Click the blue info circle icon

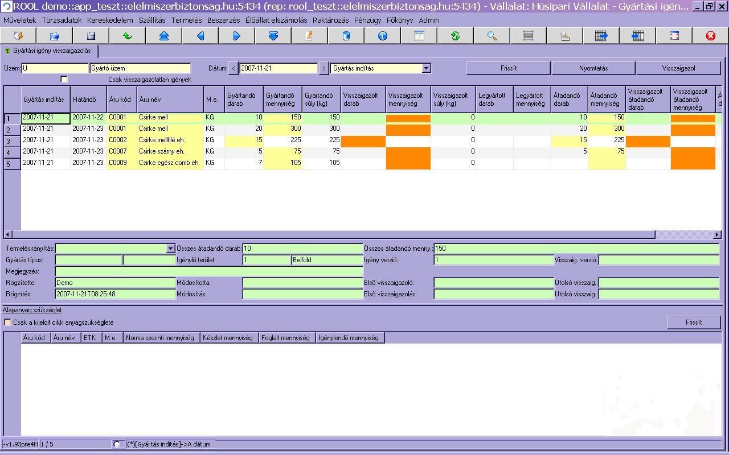382,36
